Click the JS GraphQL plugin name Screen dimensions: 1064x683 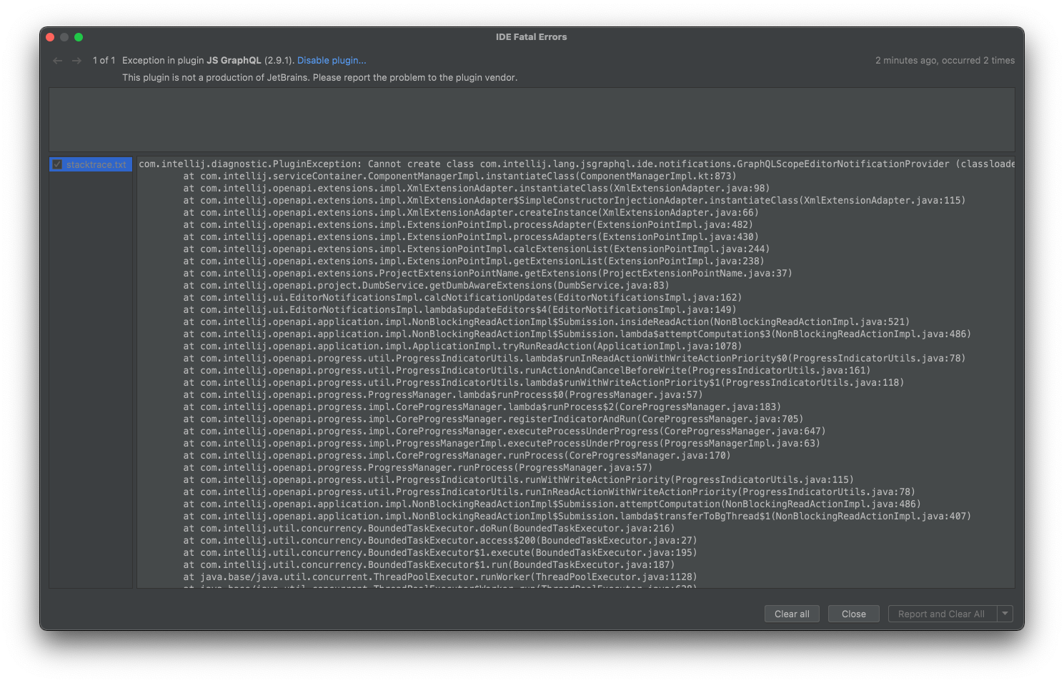[234, 61]
